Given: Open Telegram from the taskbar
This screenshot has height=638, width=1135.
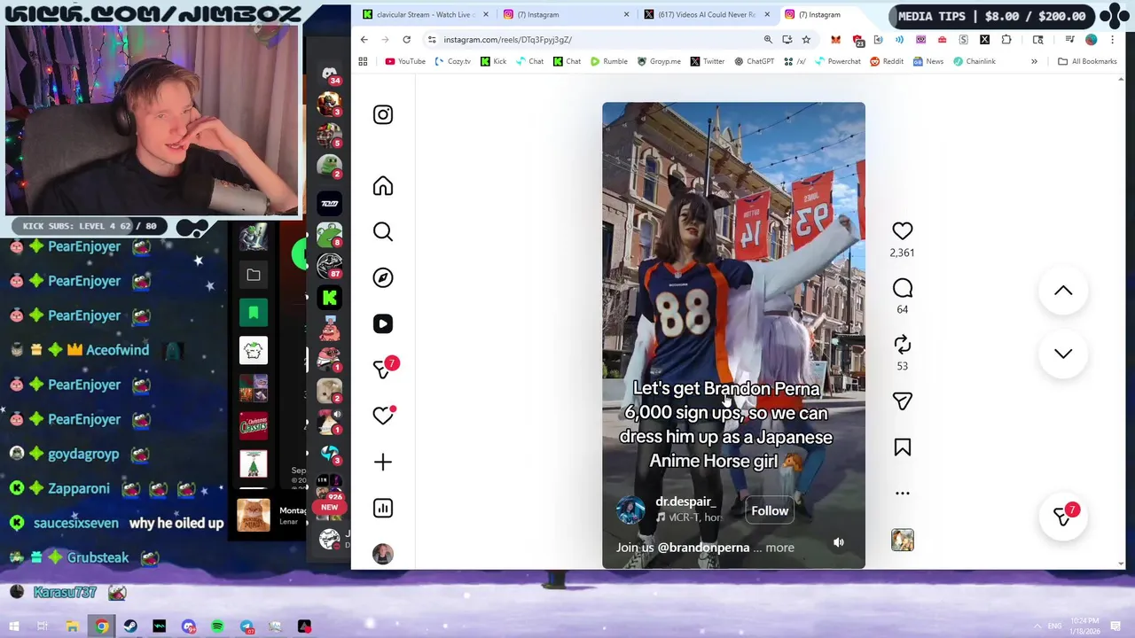Looking at the screenshot, I should 247,626.
